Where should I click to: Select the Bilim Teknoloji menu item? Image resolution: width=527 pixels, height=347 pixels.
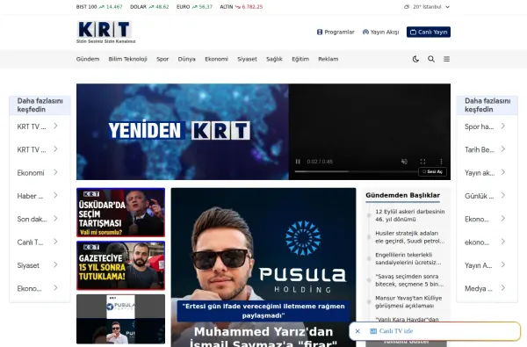click(127, 59)
